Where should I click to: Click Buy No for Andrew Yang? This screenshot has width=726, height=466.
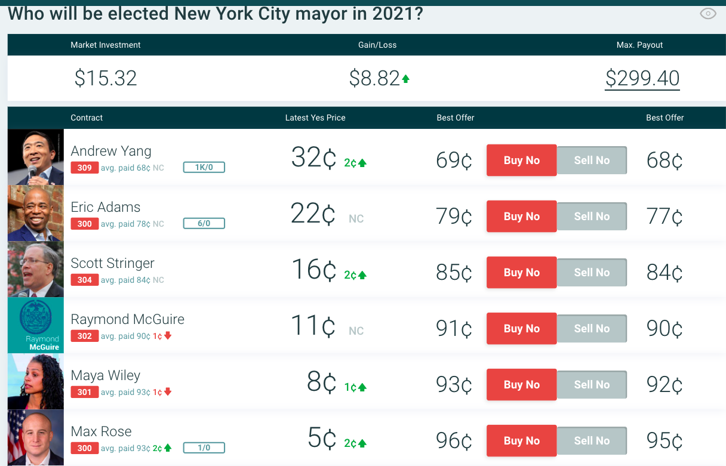coord(521,161)
